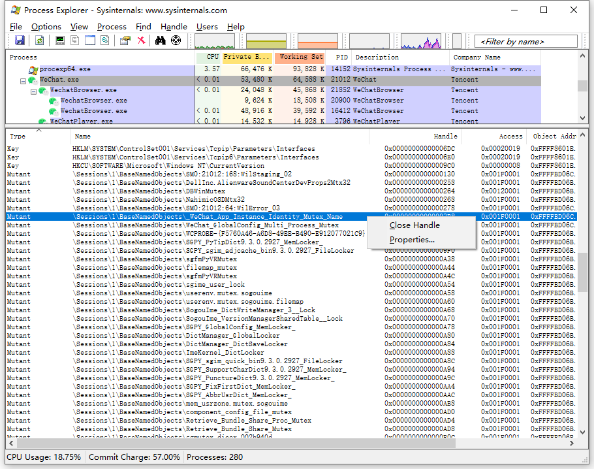Viewport: 594px width, 469px height.
Task: Select the filemap_mutex handle row
Action: 291,268
